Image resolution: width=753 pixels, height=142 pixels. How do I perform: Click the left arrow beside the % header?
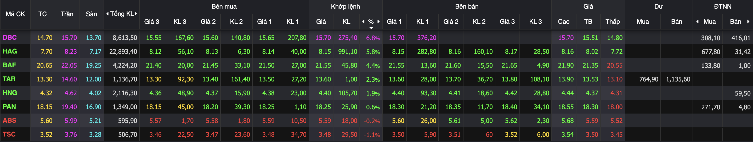(x=363, y=22)
